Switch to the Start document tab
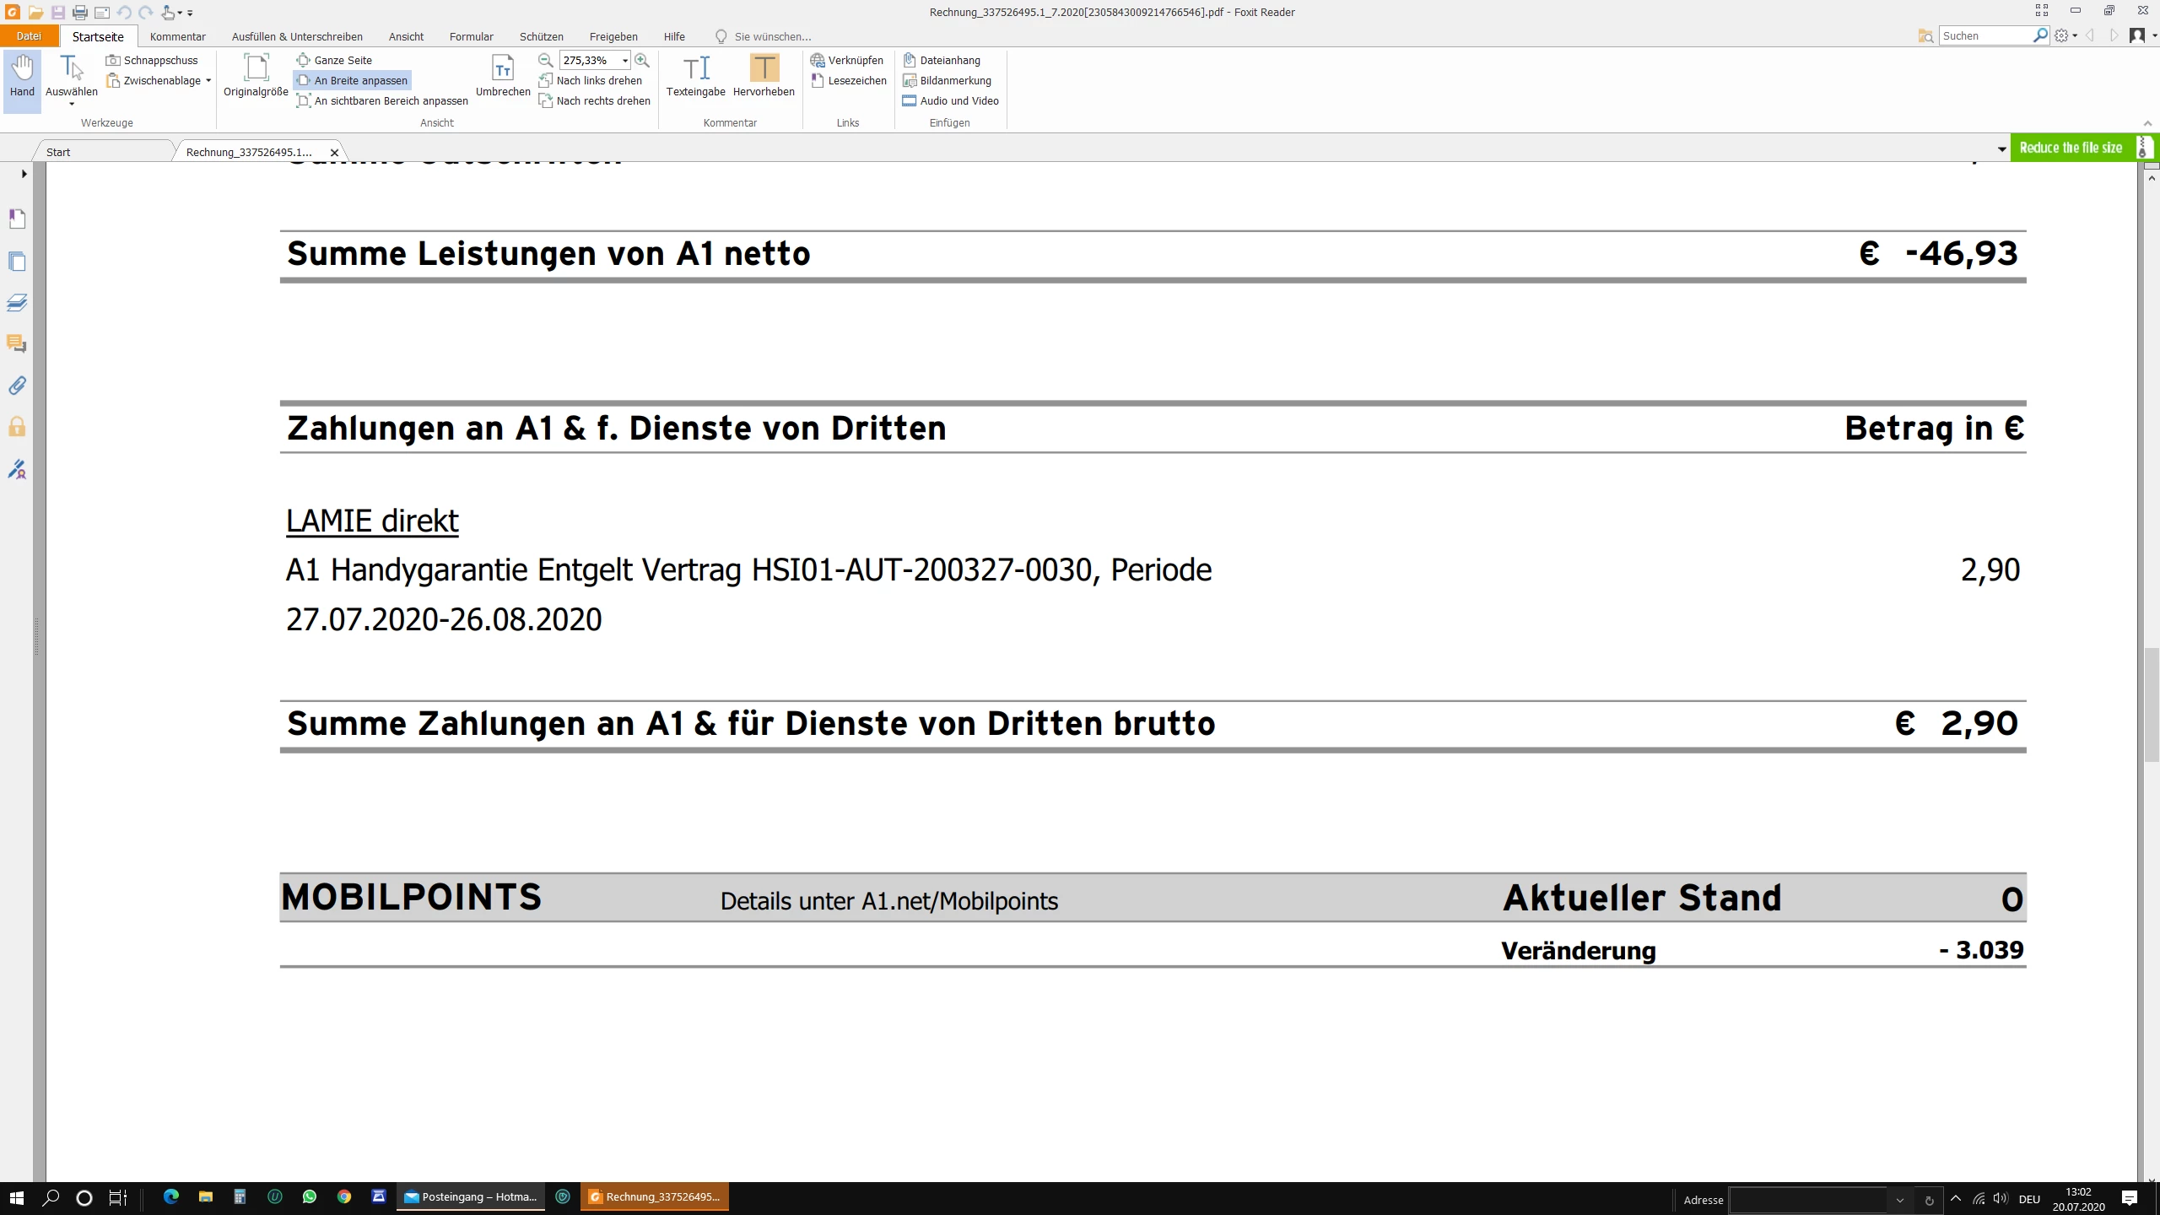The height and width of the screenshot is (1215, 2160). 59,152
